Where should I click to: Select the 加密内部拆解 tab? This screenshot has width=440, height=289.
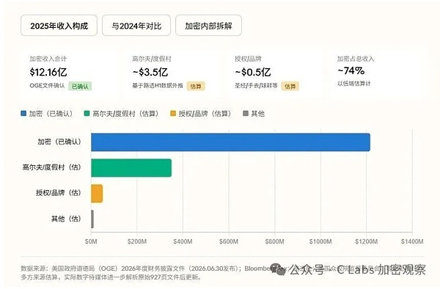pos(208,26)
